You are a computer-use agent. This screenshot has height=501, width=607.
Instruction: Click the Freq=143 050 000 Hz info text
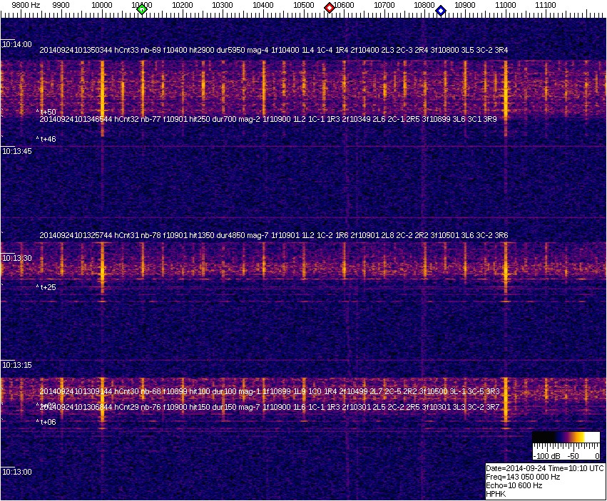(x=522, y=477)
